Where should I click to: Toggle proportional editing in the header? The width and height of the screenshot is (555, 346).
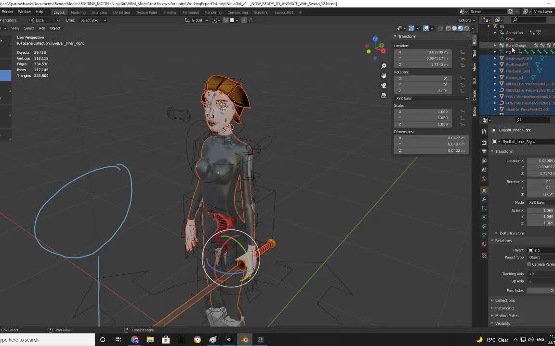tap(244, 21)
